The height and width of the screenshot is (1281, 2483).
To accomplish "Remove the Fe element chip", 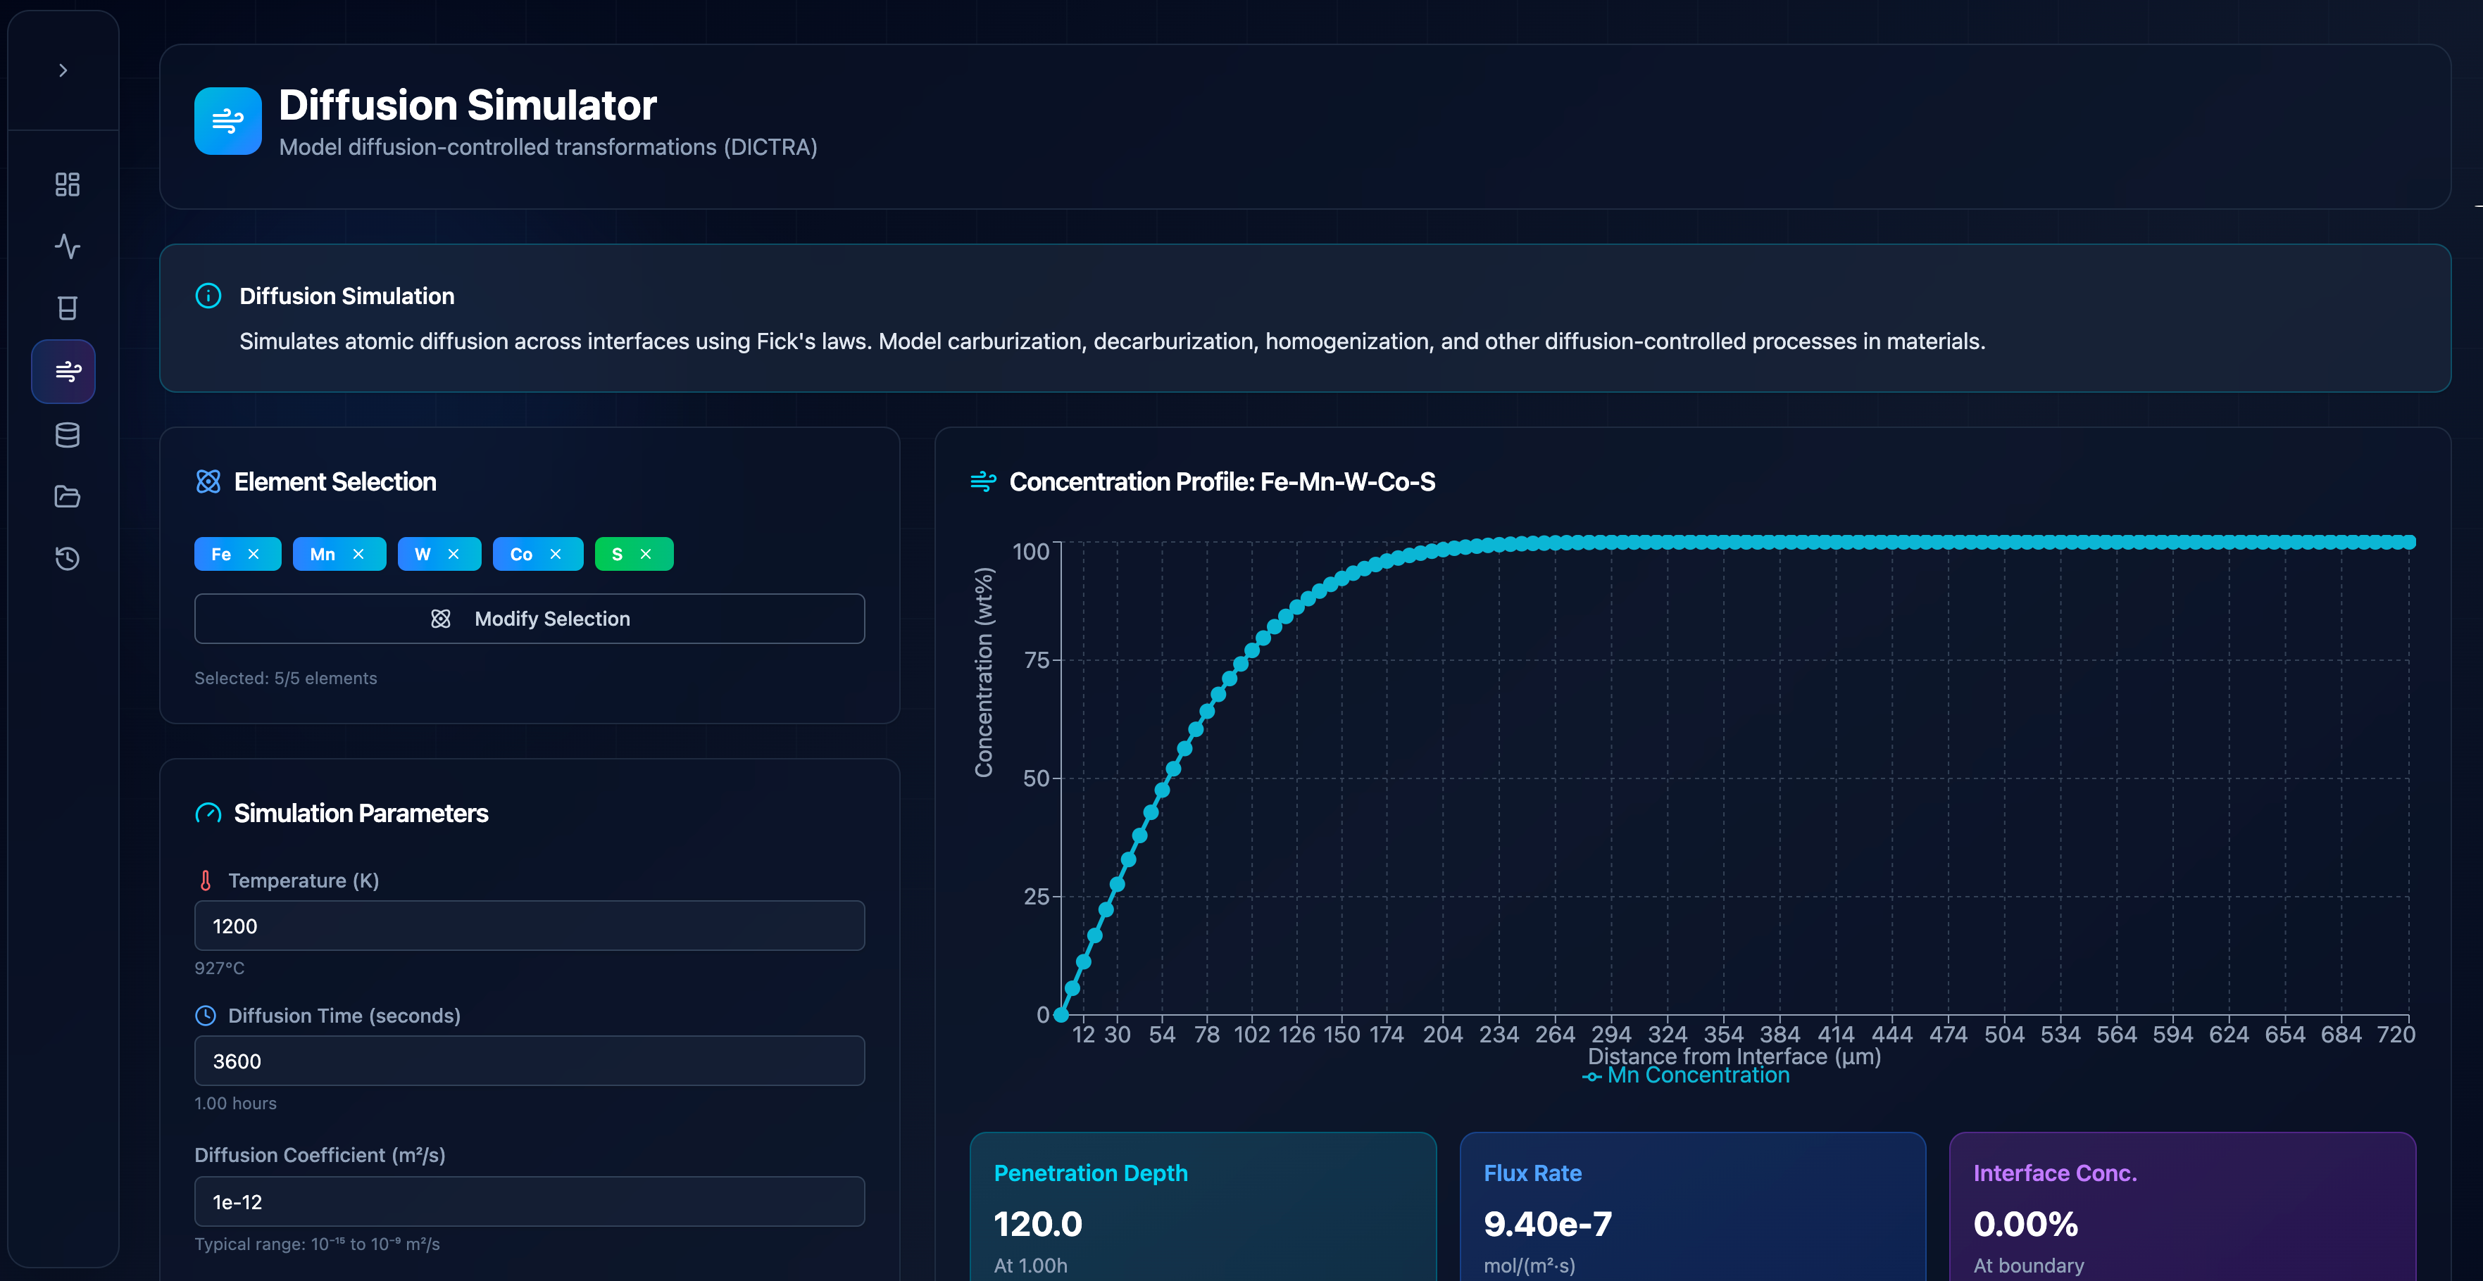I will [x=254, y=554].
